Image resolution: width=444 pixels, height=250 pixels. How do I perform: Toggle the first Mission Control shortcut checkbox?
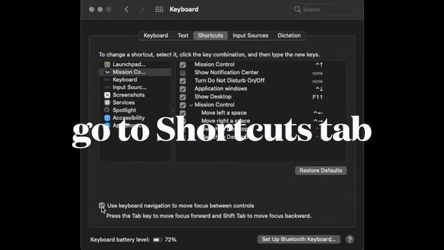point(183,65)
